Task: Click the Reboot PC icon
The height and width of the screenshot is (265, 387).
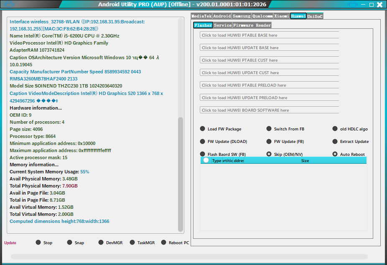Action: click(164, 242)
